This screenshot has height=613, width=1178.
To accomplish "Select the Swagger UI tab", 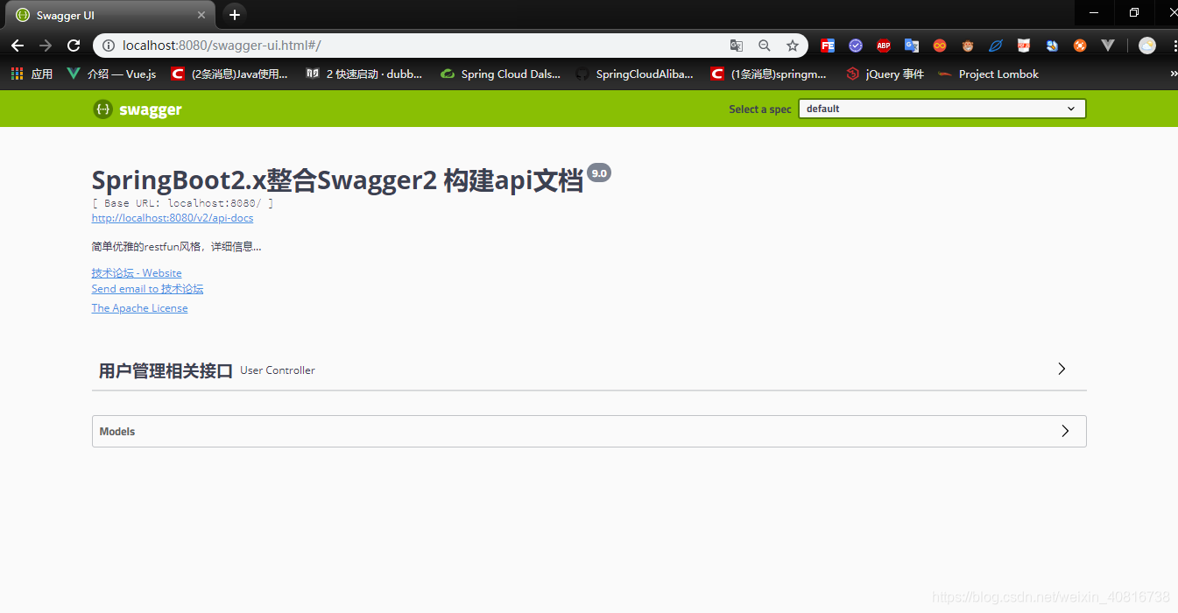I will pos(109,16).
